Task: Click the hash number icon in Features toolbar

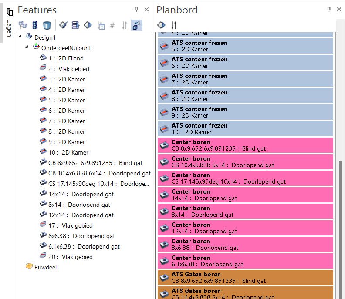Action: click(112, 25)
